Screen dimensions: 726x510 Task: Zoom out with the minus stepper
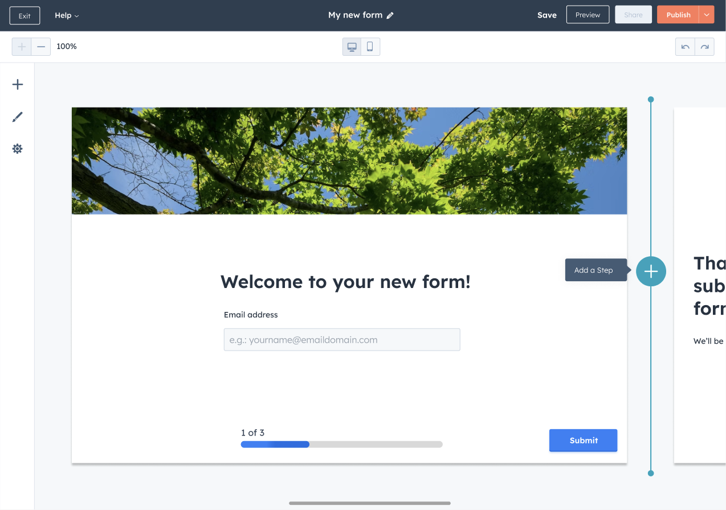[x=40, y=46]
